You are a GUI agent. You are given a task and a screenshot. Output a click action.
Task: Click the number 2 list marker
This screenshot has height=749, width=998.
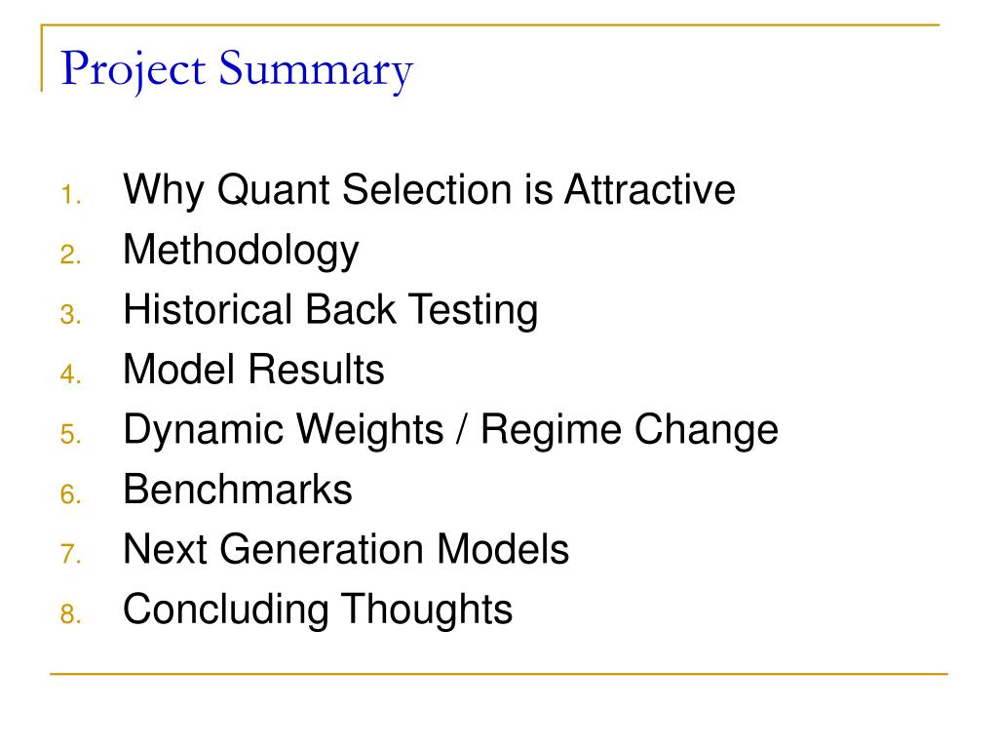coord(70,255)
